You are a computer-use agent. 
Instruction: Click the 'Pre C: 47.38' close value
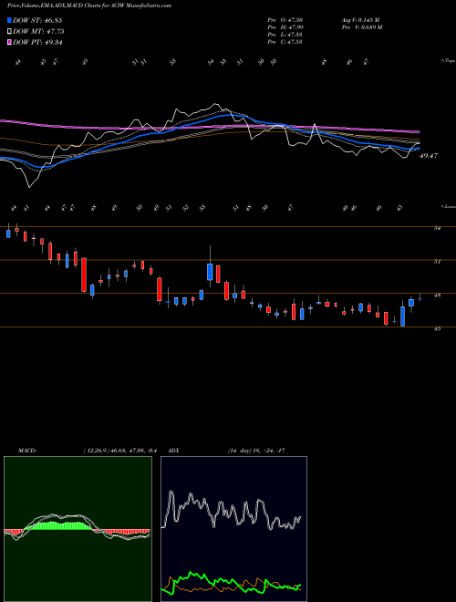(285, 42)
